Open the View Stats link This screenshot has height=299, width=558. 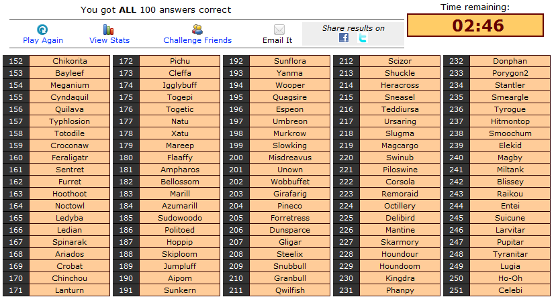(109, 40)
